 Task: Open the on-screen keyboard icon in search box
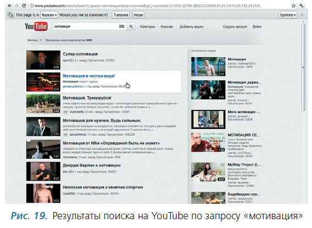[122, 26]
